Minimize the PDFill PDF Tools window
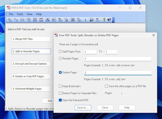 pos(120,8)
